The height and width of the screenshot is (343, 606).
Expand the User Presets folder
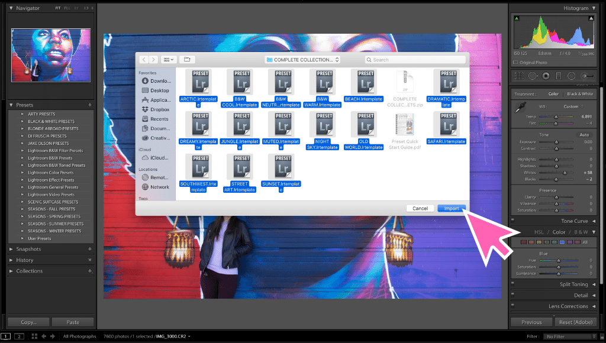pos(22,238)
